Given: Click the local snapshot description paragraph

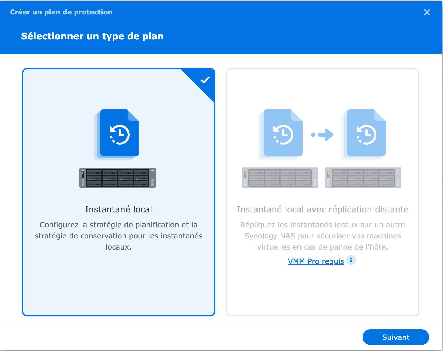Looking at the screenshot, I should tap(119, 236).
